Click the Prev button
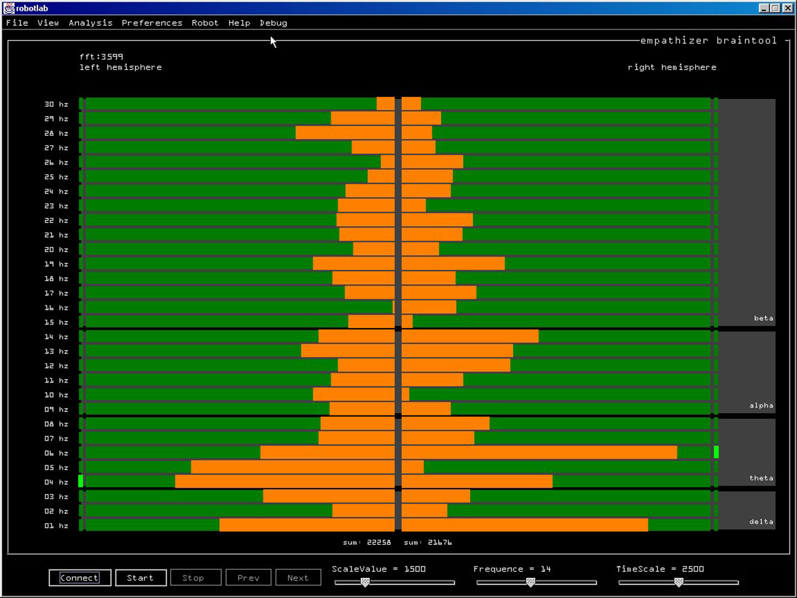The image size is (797, 598). point(248,578)
